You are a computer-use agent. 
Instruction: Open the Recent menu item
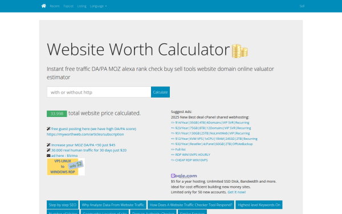click(55, 6)
